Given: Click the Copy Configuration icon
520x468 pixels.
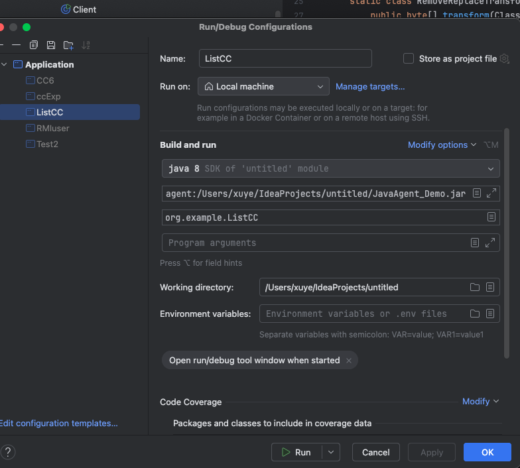Looking at the screenshot, I should click(34, 45).
